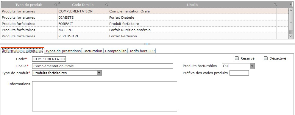Screen dimensions: 295x115
Task: Open the Facturation tab
Action: (x=93, y=51)
